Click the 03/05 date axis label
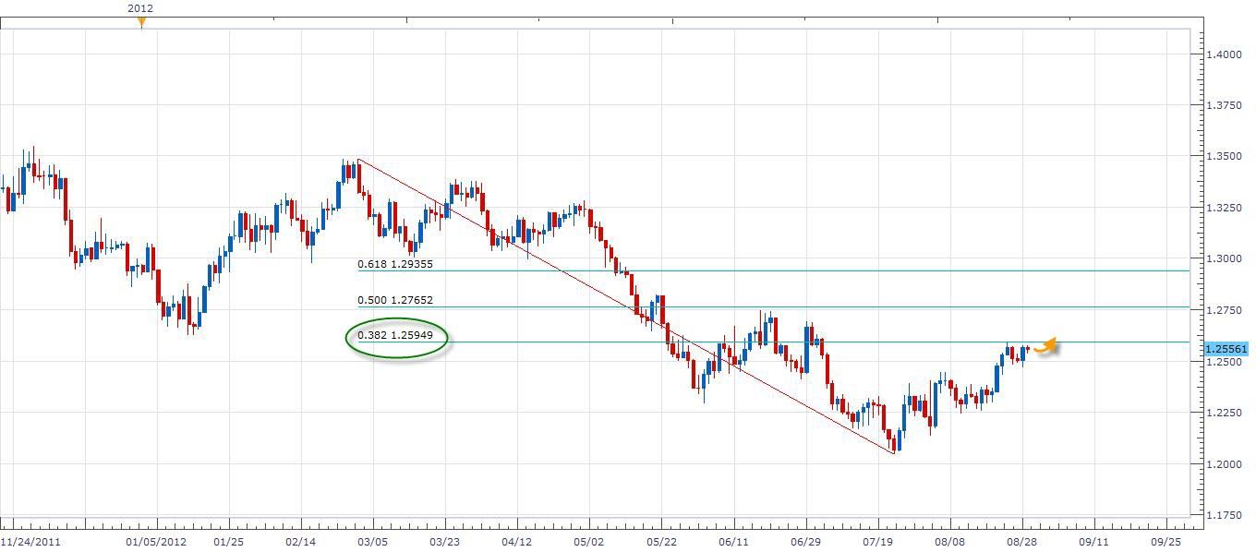This screenshot has width=1256, height=552. 372,542
